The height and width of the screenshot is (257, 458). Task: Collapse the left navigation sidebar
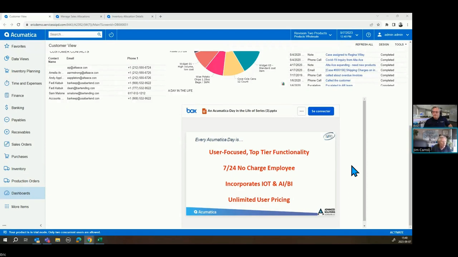(x=41, y=225)
